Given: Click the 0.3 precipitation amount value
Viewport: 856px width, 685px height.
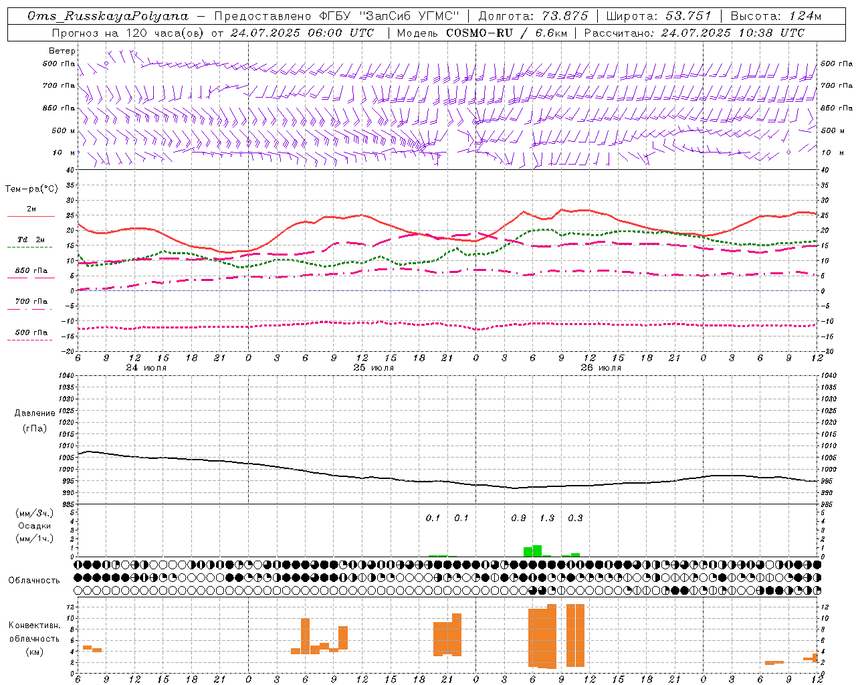Looking at the screenshot, I should [x=575, y=518].
